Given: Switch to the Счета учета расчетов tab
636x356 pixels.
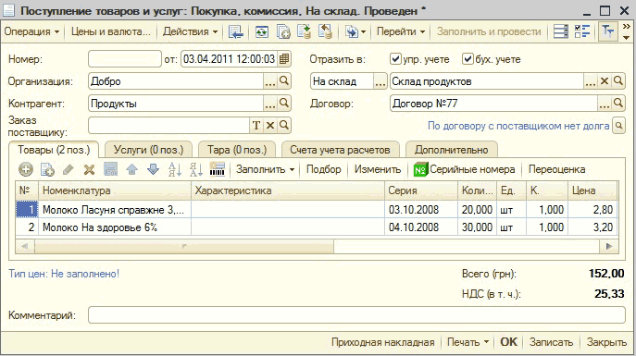Looking at the screenshot, I should [340, 150].
